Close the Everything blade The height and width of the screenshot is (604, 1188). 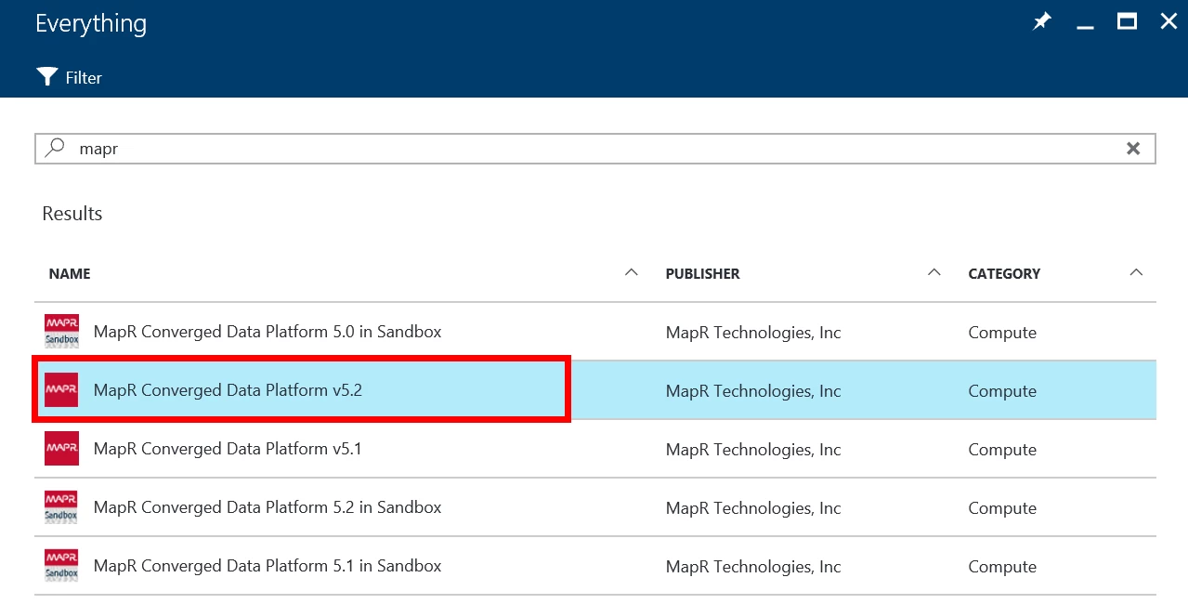pos(1168,21)
